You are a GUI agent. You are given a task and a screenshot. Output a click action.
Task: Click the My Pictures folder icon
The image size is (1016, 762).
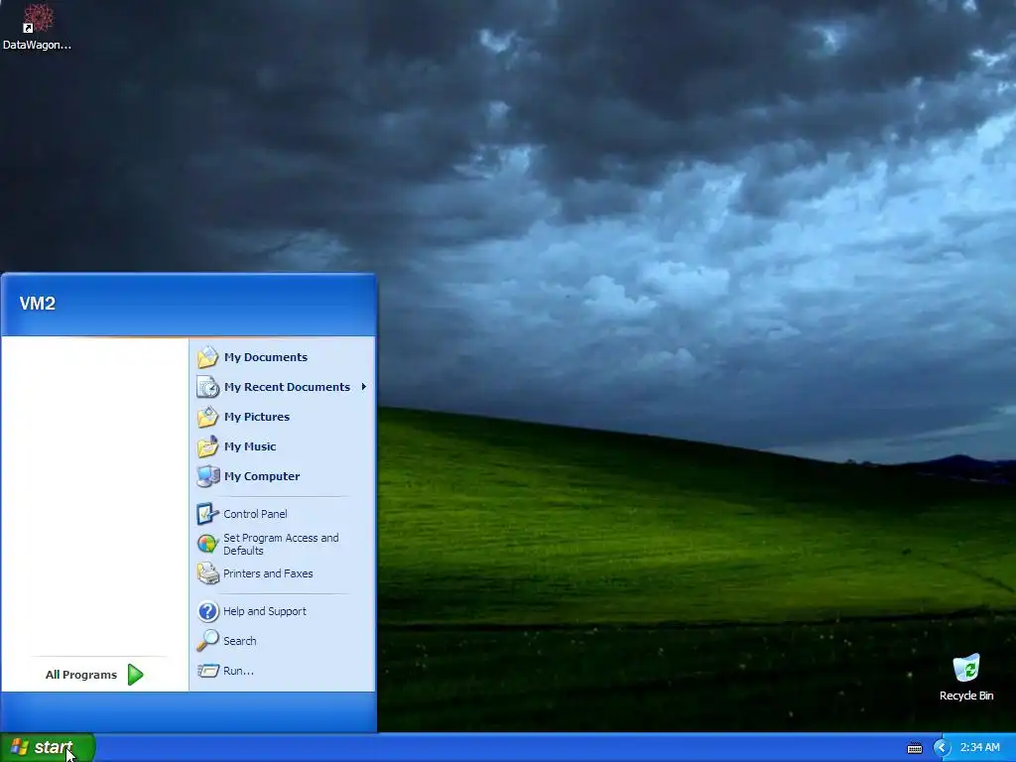coord(208,417)
